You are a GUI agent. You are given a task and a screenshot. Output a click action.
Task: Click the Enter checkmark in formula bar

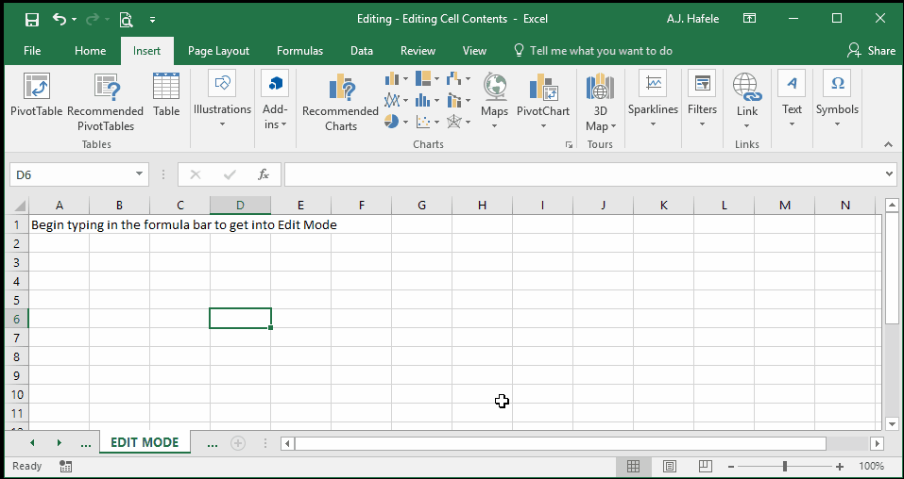230,174
